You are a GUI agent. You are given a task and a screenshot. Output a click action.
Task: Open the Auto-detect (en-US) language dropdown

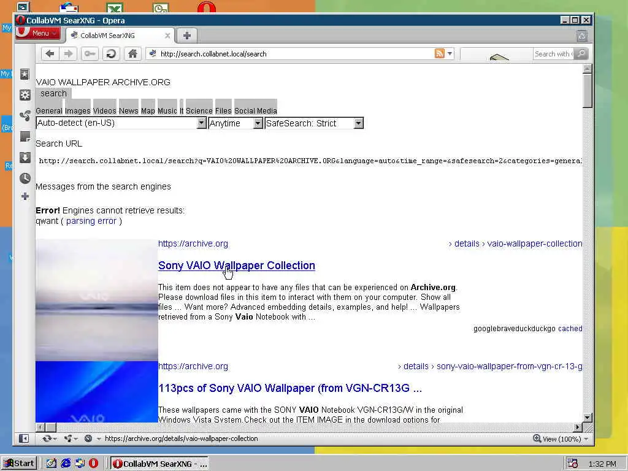click(121, 123)
